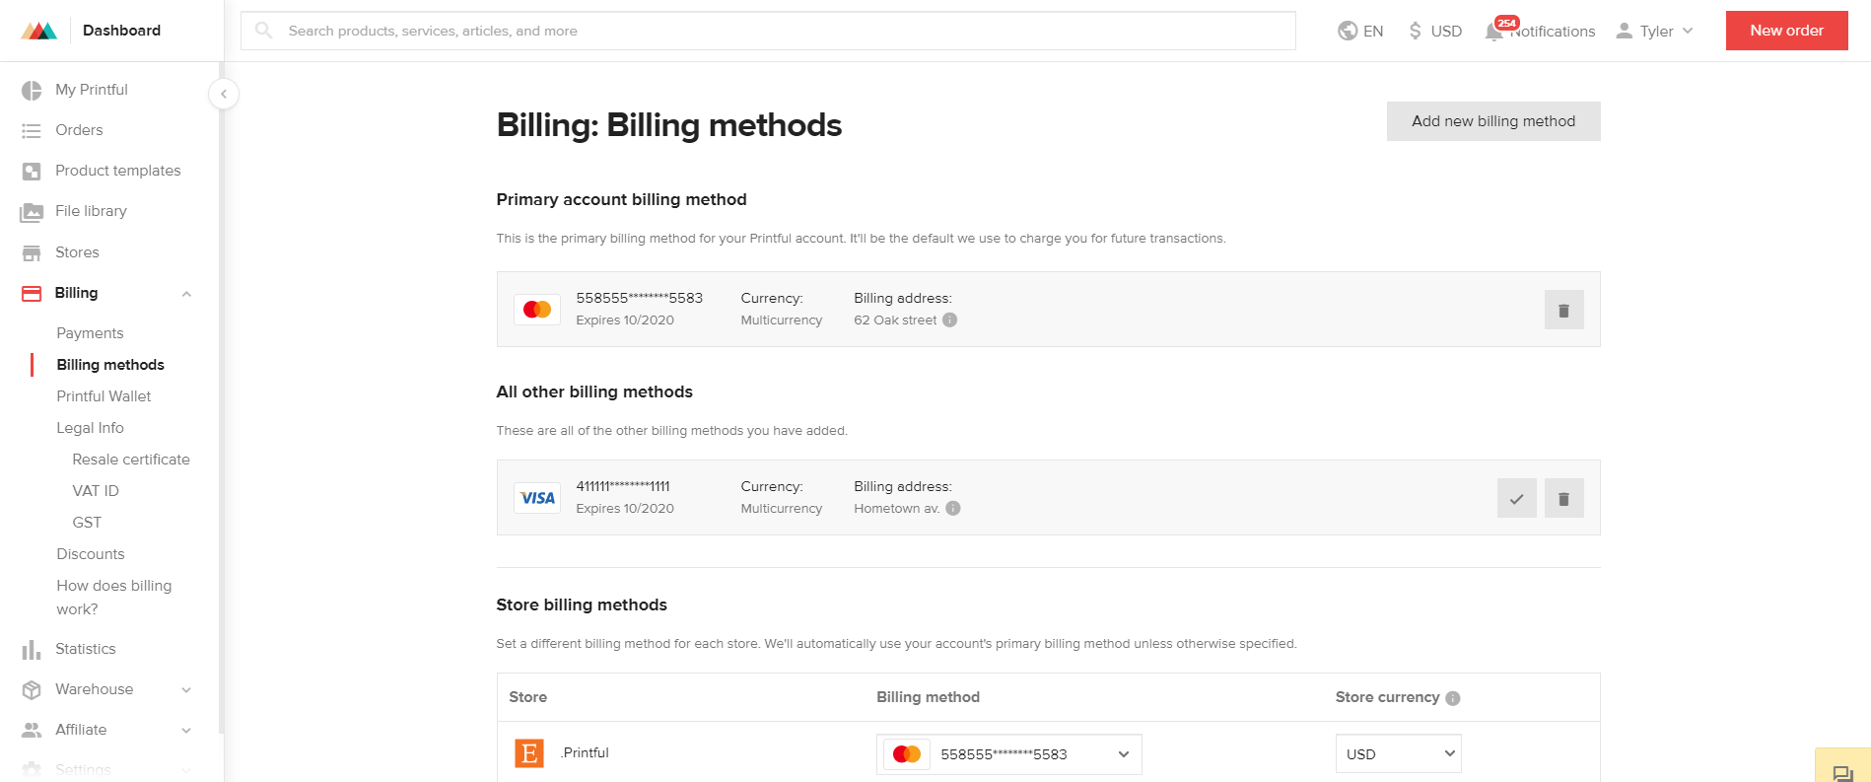The image size is (1871, 782).
Task: Click the New order button
Action: 1786,31
